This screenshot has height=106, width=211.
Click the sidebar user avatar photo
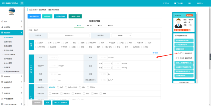[x=12, y=10]
